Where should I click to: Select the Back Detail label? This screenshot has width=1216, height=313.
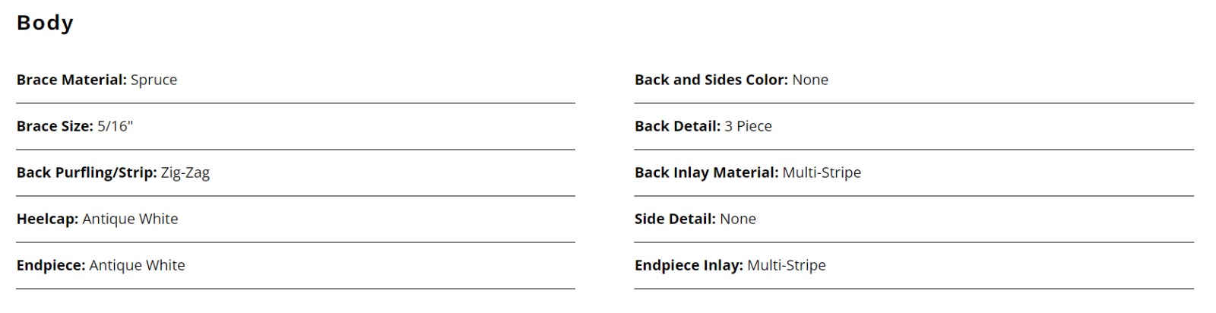[677, 126]
